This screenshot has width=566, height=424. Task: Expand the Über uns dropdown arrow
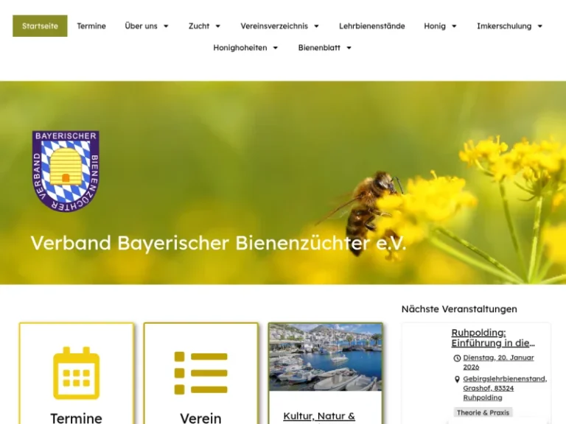166,26
